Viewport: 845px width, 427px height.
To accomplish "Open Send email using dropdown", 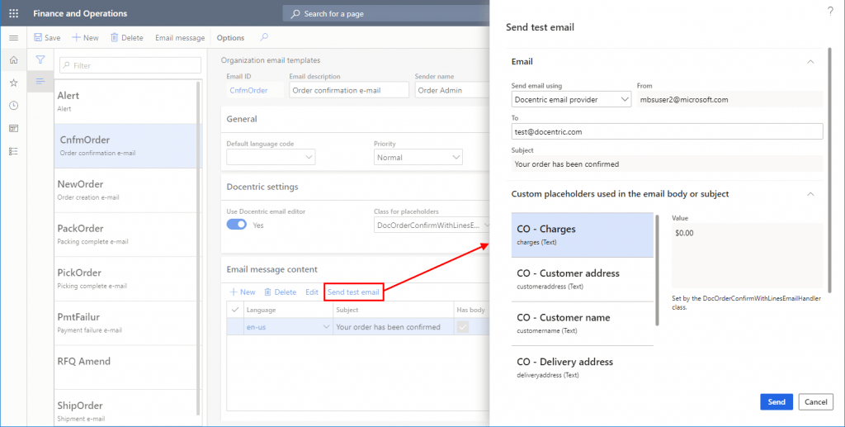I will click(571, 99).
